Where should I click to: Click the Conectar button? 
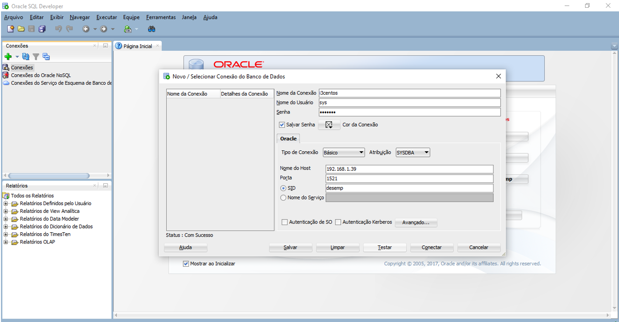coord(431,247)
